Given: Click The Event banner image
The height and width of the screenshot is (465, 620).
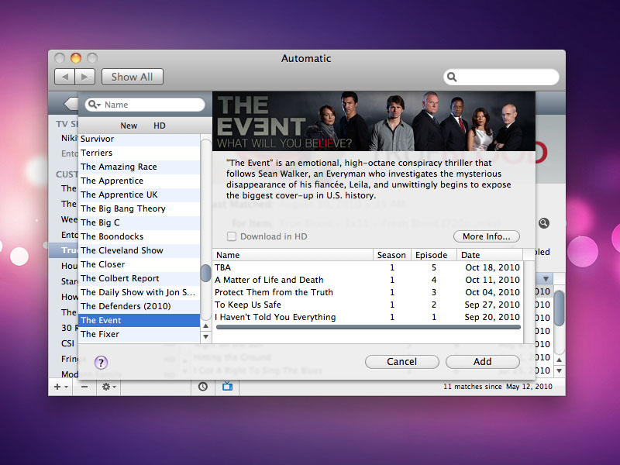Looking at the screenshot, I should coord(374,121).
